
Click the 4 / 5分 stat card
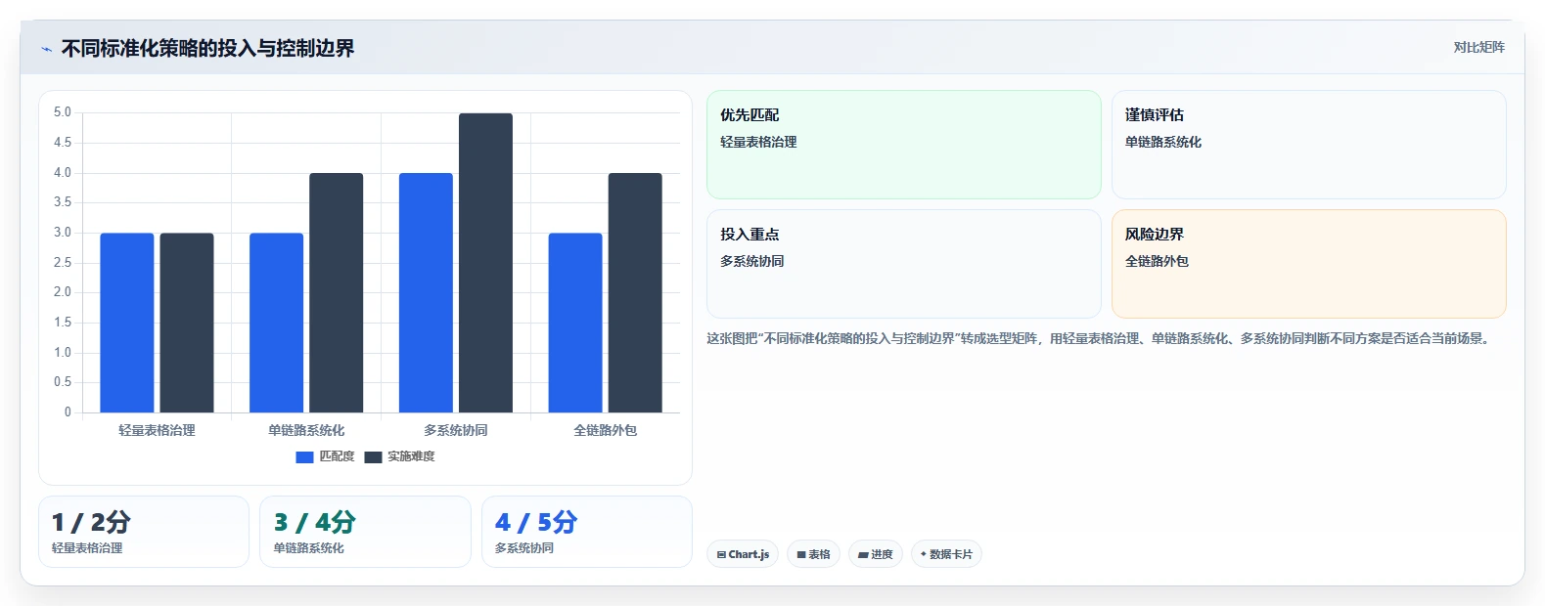pyautogui.click(x=587, y=532)
